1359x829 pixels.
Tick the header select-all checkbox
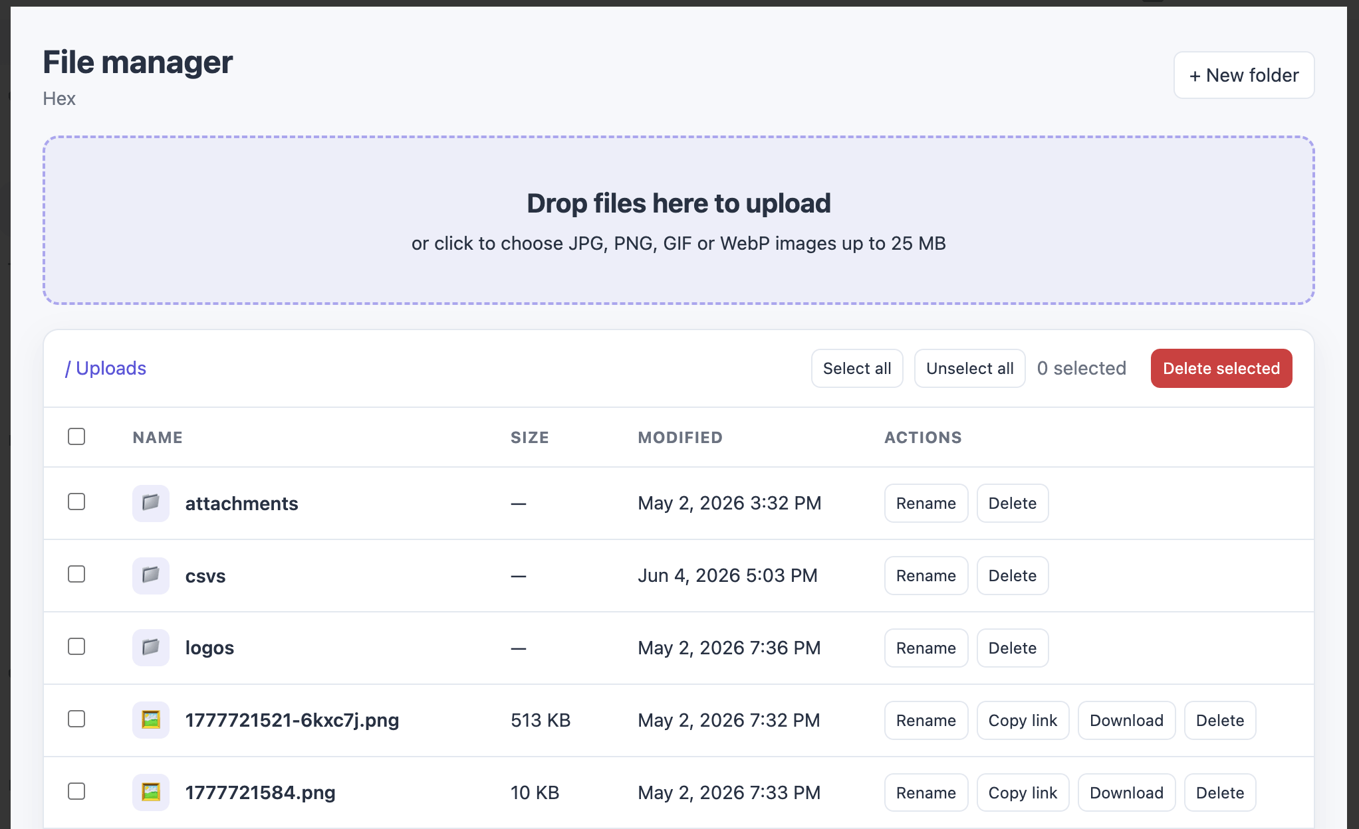pos(76,436)
